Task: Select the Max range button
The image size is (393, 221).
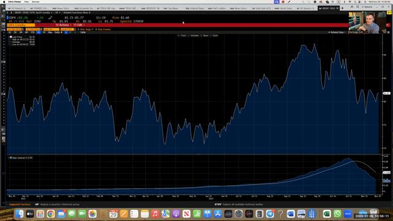Action: point(50,33)
